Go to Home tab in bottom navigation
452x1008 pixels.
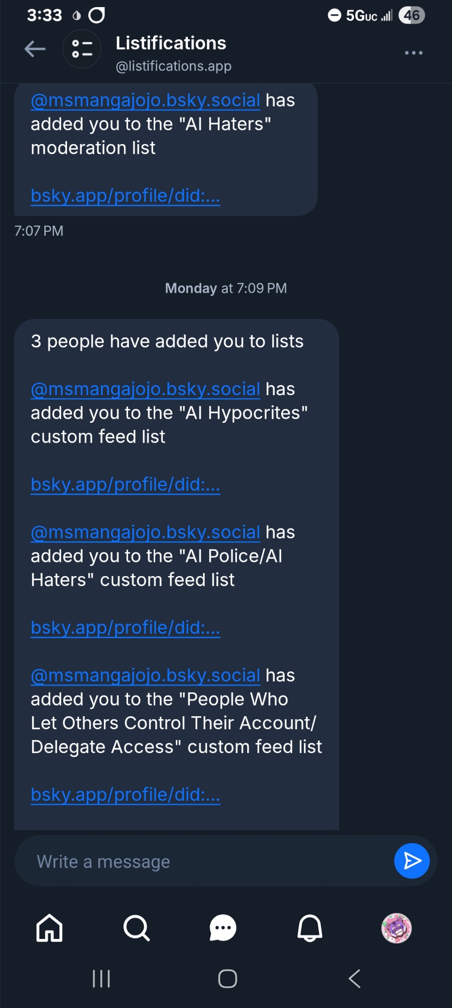[x=49, y=928]
